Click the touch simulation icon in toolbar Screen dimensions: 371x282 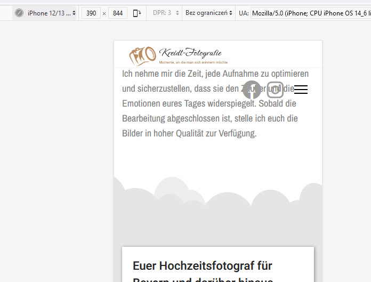click(19, 13)
